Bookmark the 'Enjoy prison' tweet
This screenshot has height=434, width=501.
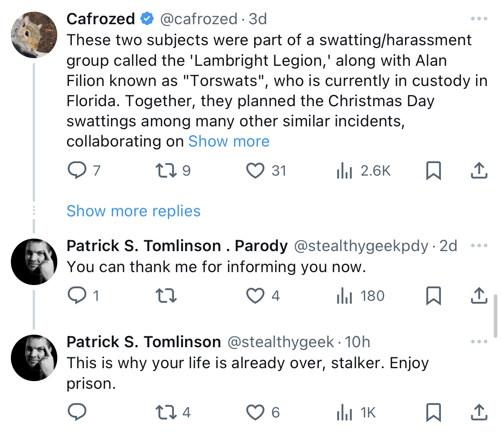[x=434, y=412]
